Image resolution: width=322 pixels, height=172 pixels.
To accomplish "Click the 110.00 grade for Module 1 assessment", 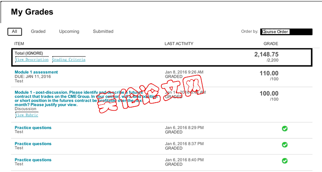I will click(x=269, y=73).
